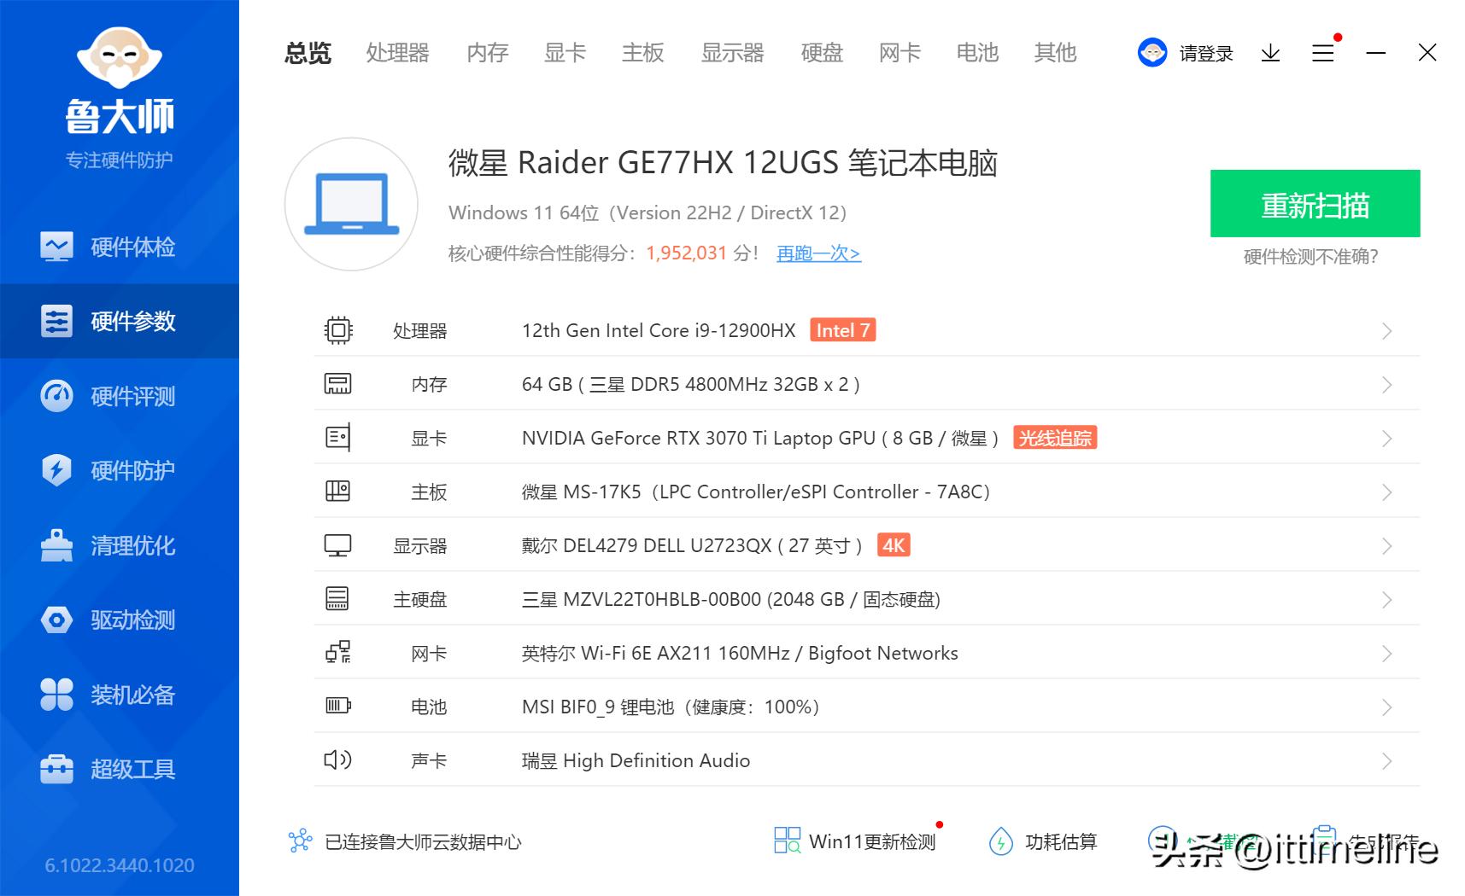Click the memory module icon
The image size is (1465, 896).
click(338, 384)
